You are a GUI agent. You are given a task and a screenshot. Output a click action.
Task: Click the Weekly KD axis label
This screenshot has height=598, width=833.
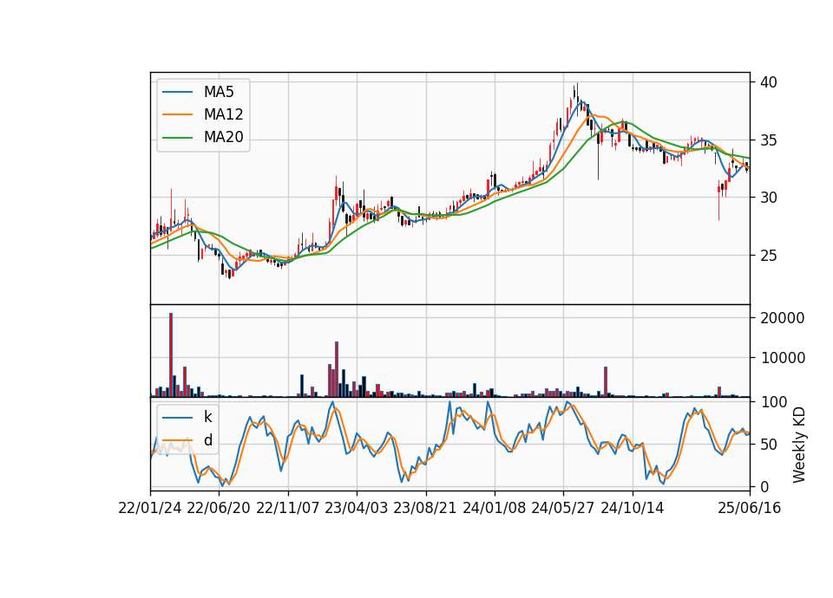[798, 445]
